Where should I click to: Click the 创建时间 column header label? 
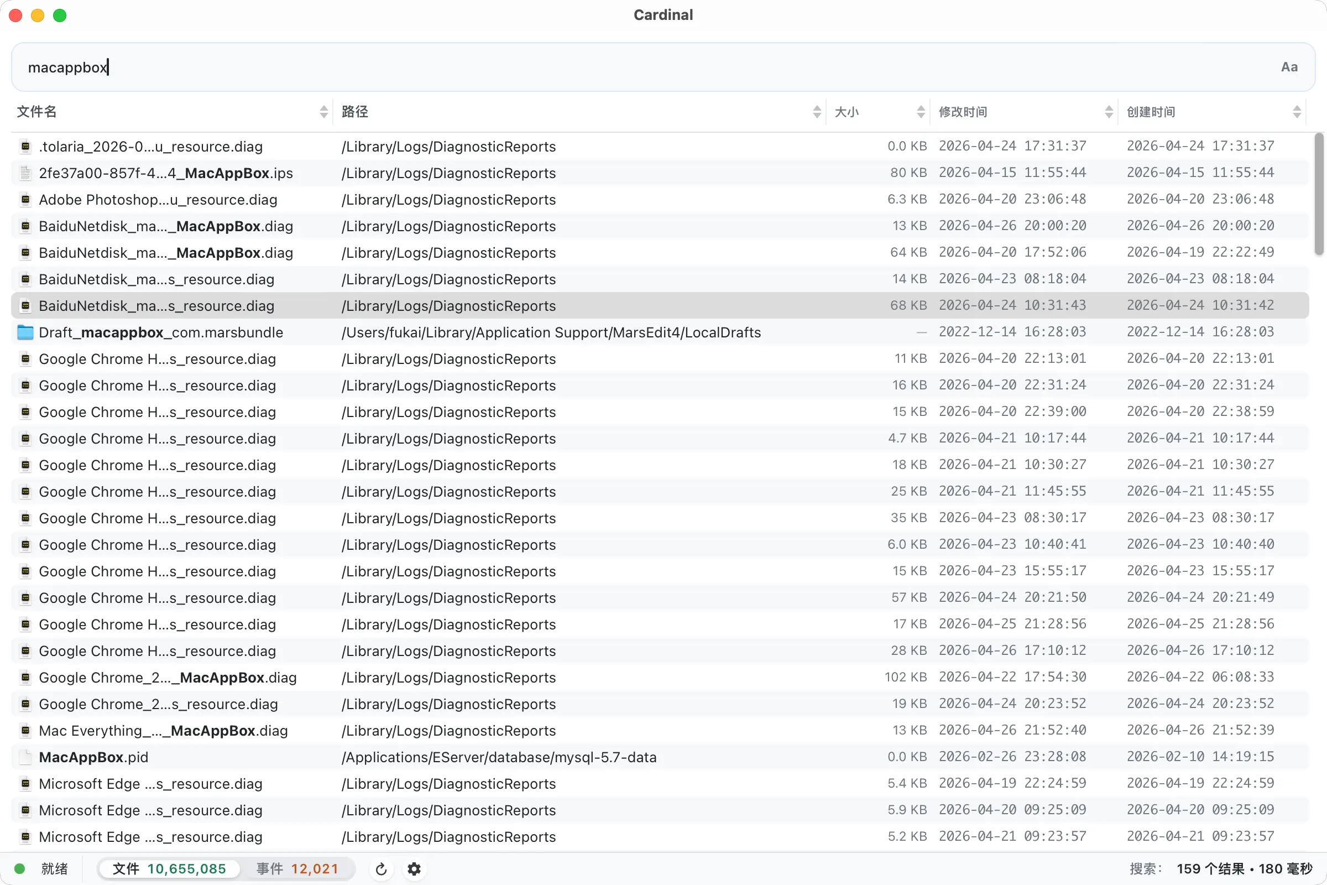(1151, 112)
